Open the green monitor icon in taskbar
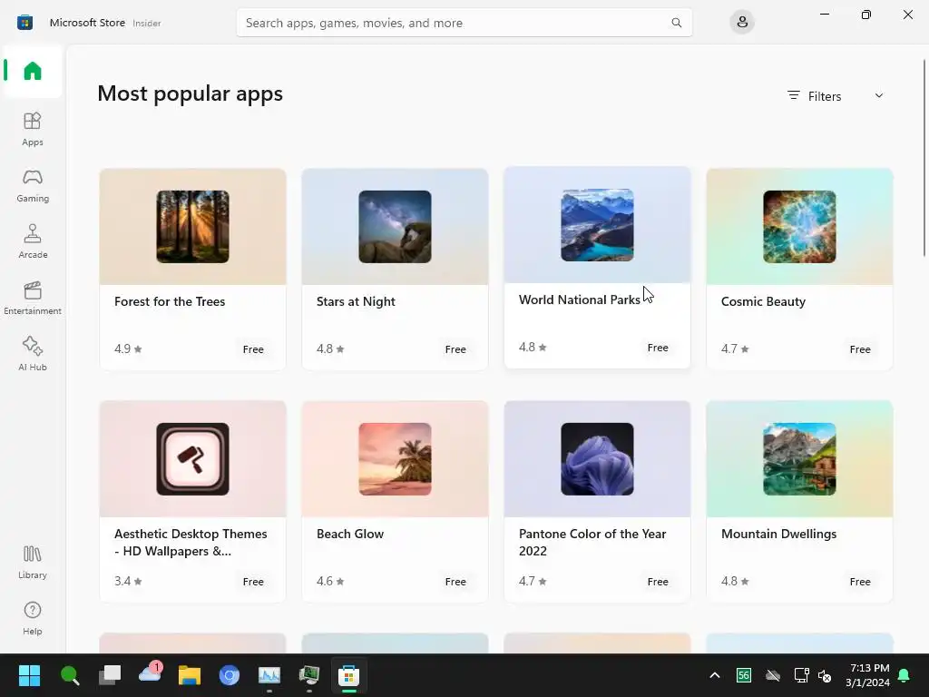 tap(309, 675)
